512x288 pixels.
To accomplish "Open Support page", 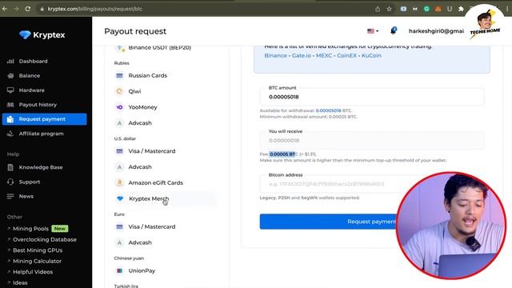I will tap(30, 182).
